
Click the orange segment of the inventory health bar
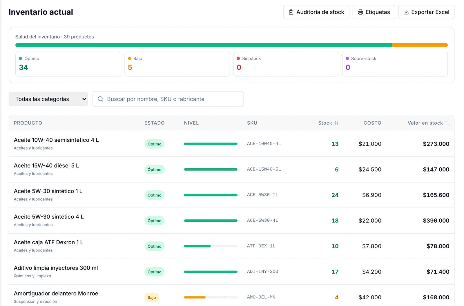(420, 45)
